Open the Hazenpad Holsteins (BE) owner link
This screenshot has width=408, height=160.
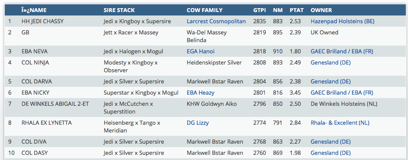tap(342, 22)
